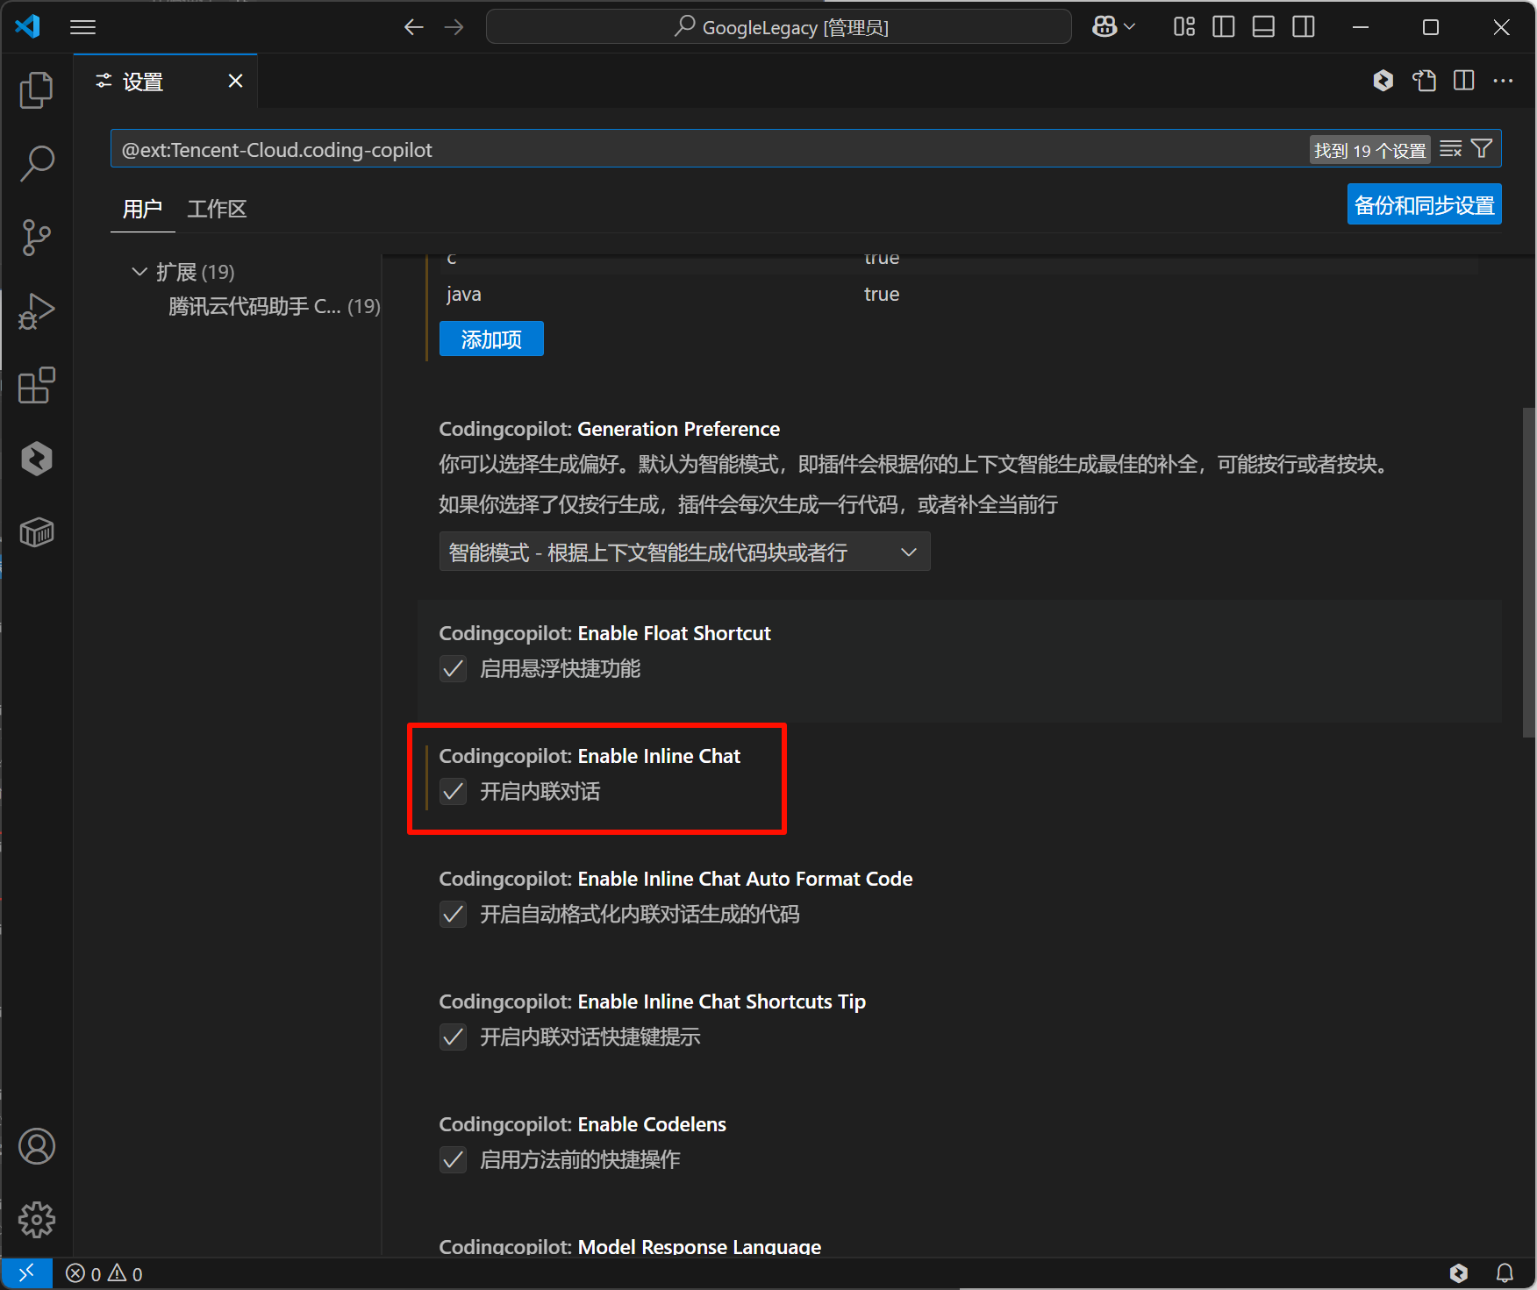Click the 找到 19 个设置 badge
Image resolution: width=1537 pixels, height=1290 pixels.
1369,150
